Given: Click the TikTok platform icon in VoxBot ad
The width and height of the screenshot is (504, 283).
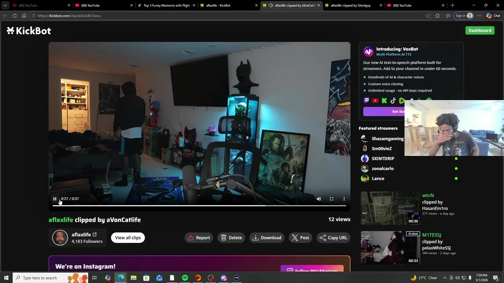Looking at the screenshot, I should click(x=393, y=101).
